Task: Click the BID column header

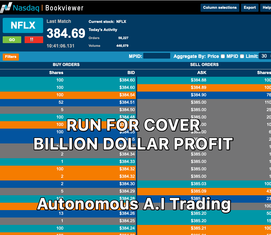Action: tap(131, 73)
